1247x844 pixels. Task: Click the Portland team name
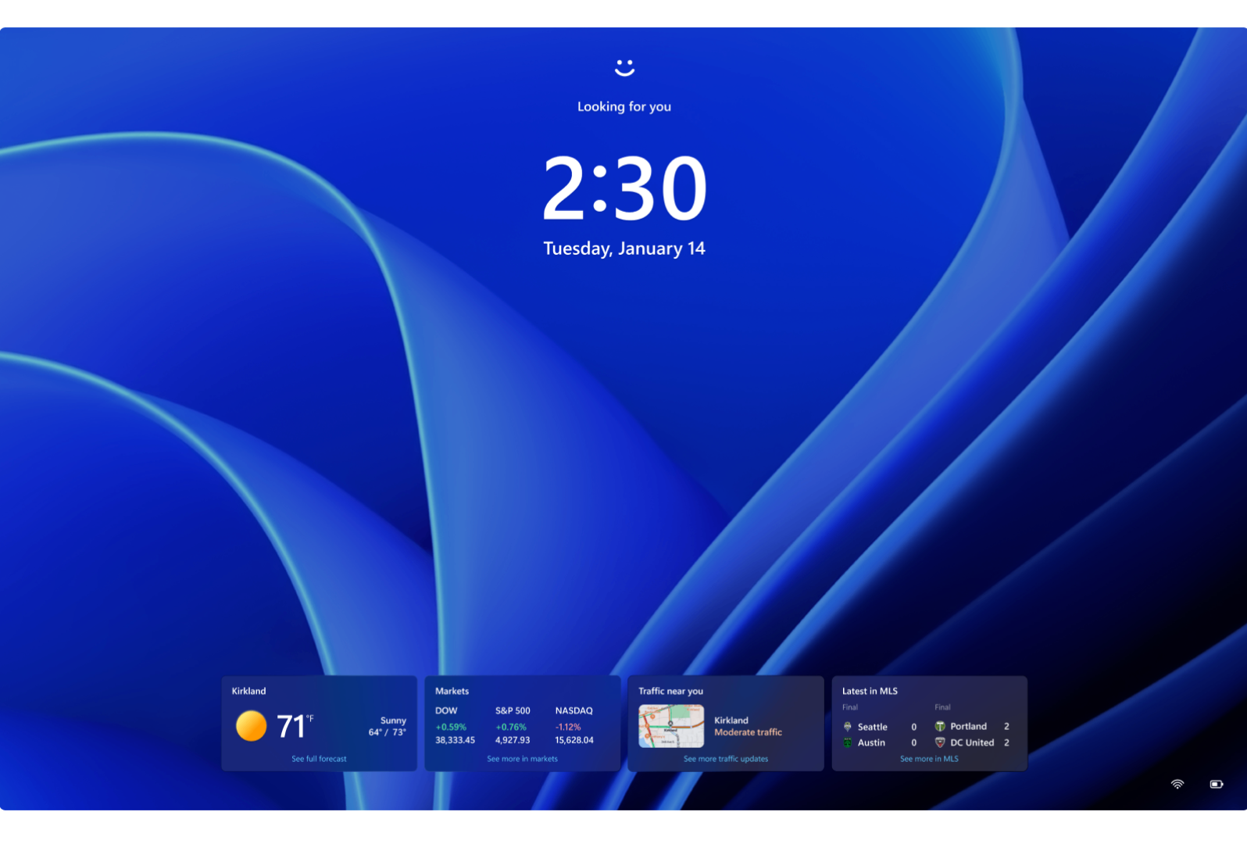[x=968, y=726]
